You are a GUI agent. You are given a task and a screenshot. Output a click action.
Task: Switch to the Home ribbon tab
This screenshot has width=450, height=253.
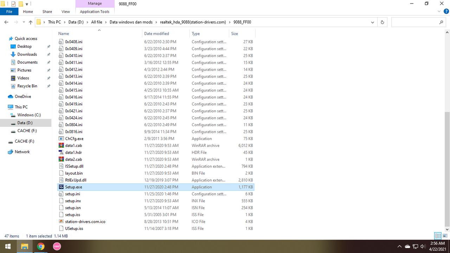click(x=28, y=12)
